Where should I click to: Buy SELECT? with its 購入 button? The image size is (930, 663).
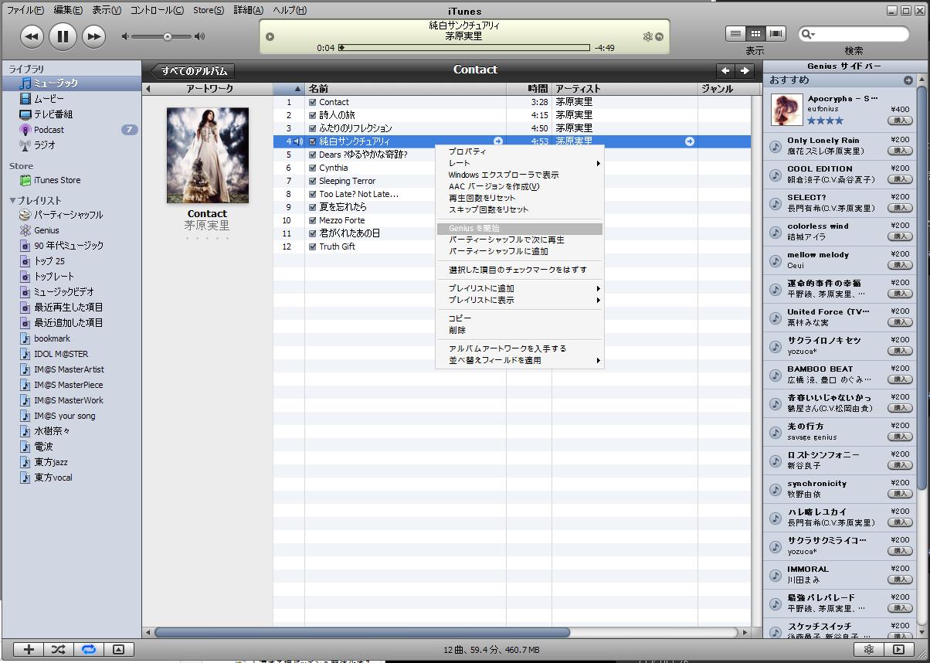click(x=899, y=208)
